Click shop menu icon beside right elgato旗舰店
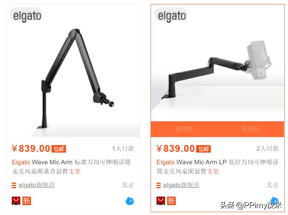The image size is (288, 215). coord(158,185)
